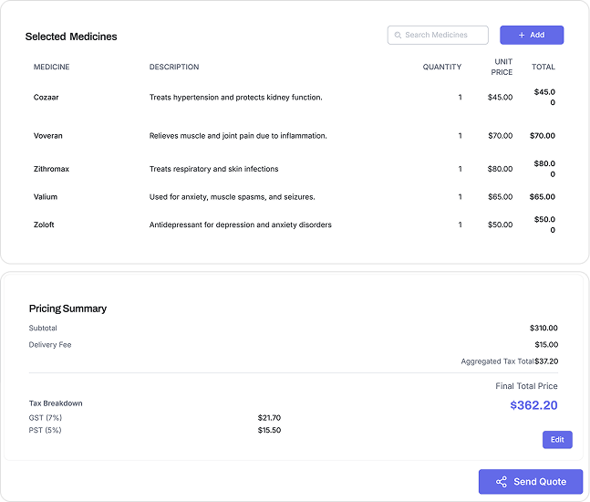Click the GST (7%) tax line
The height and width of the screenshot is (502, 590).
coord(47,418)
